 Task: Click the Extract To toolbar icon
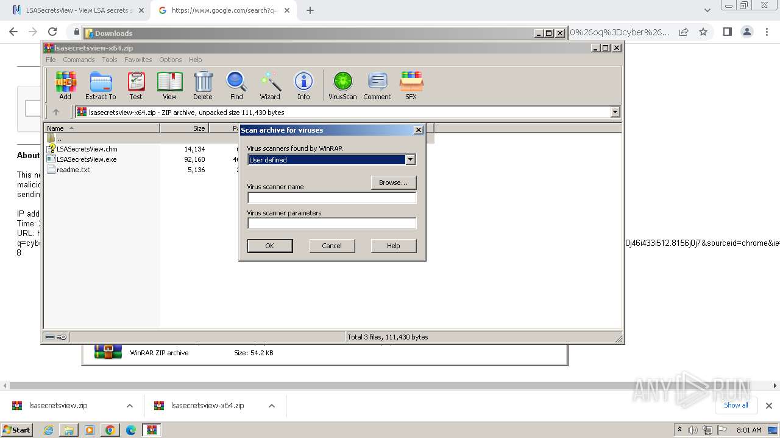pyautogui.click(x=101, y=86)
